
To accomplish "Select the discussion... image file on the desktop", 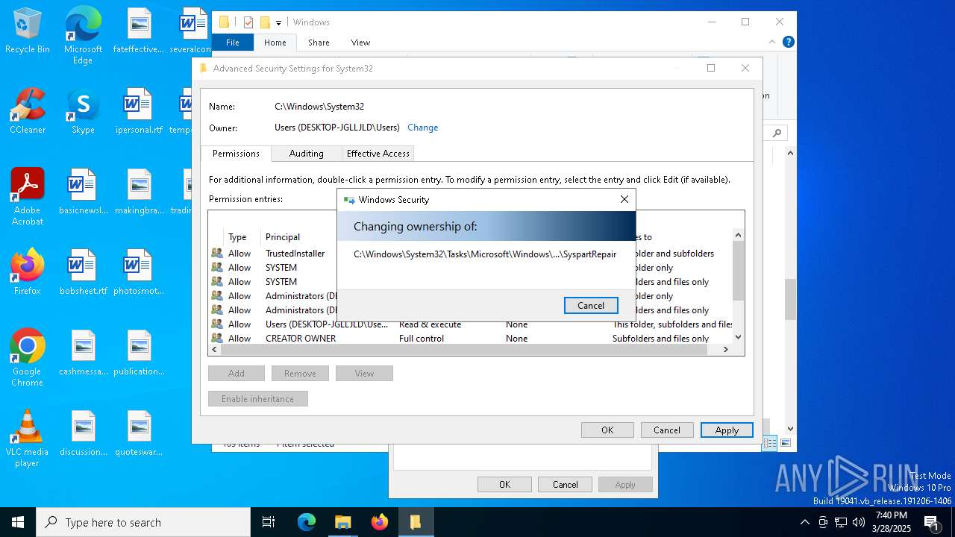I will coord(83,433).
